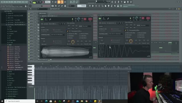Toggle typing keyboard to piano icon
Screen dimensions: 182x103
coord(53,6)
